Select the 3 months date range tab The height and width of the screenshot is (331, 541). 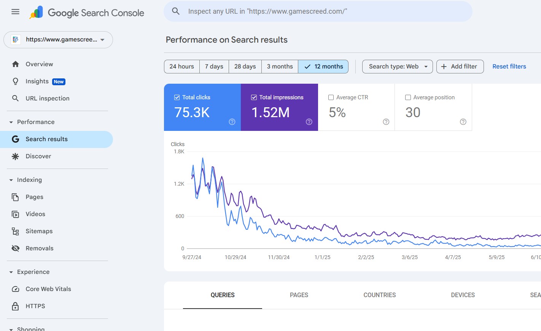pos(280,66)
